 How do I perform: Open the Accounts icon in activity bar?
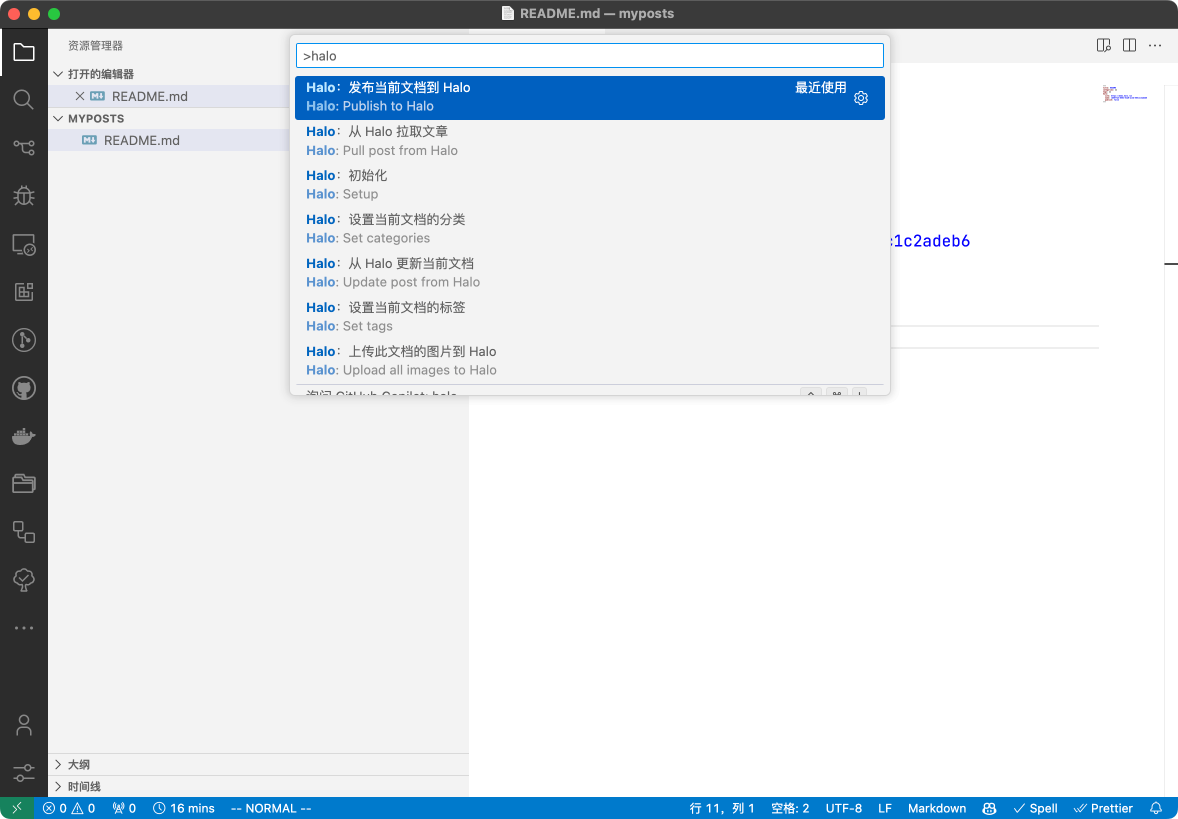pyautogui.click(x=23, y=724)
